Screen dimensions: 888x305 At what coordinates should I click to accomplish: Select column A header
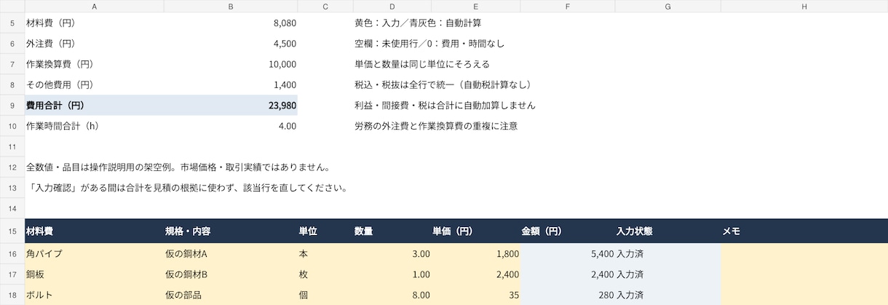[x=95, y=6]
